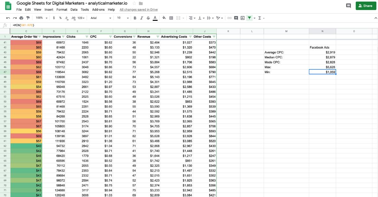Viewport: 378px width, 197px height.
Task: Open the View menu
Action: point(37,9)
